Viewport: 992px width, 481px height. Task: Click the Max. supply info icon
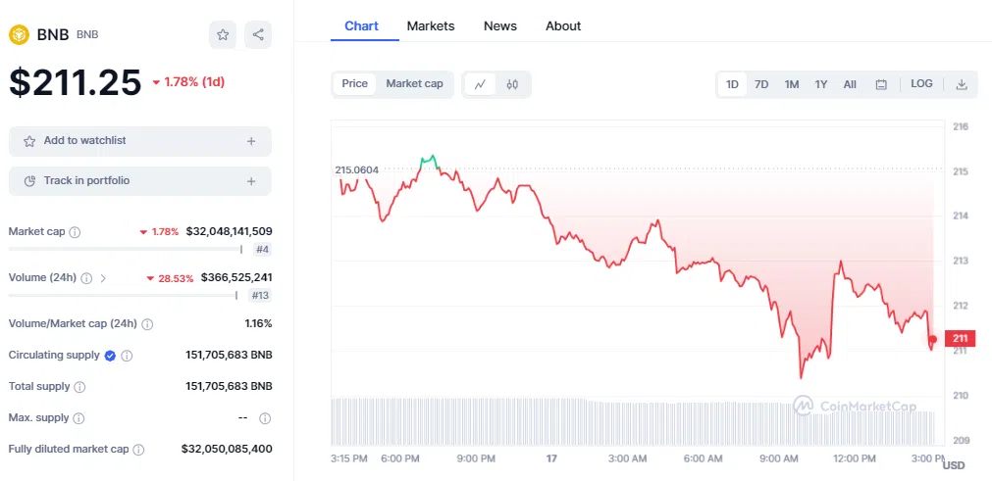tap(77, 418)
